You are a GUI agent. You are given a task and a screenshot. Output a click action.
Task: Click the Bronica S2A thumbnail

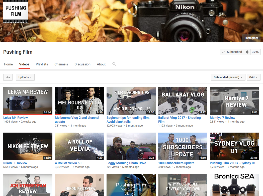(234, 185)
